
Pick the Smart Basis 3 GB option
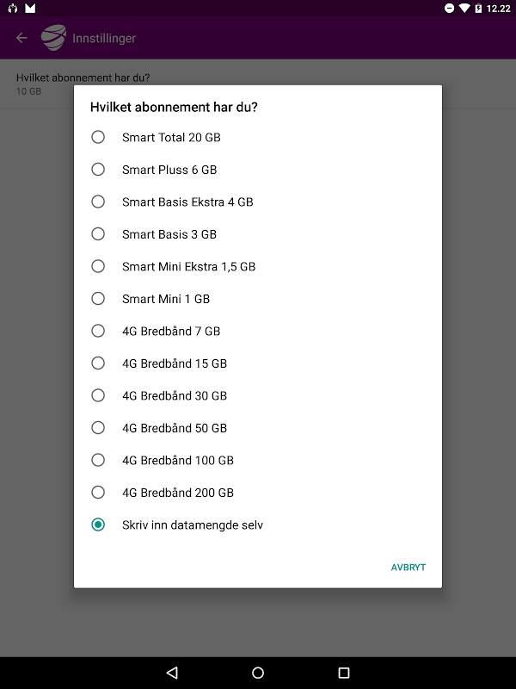(98, 234)
